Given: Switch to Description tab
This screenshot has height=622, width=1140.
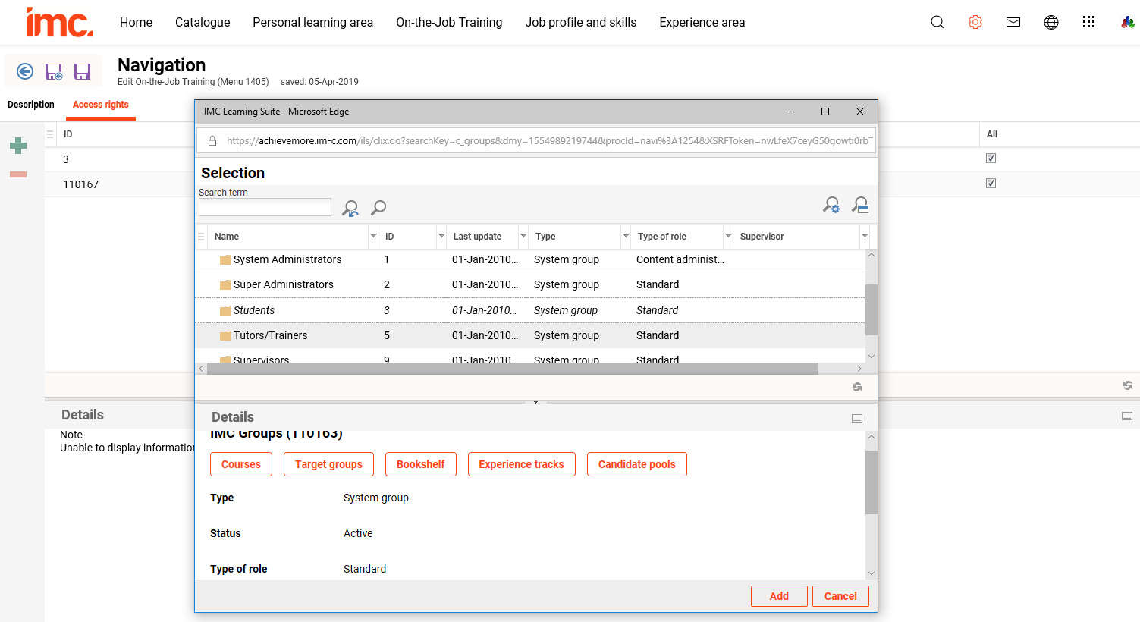Looking at the screenshot, I should 31,105.
